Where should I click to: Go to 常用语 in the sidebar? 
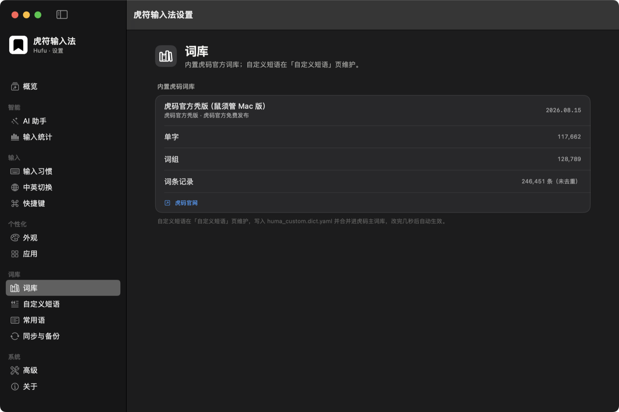pos(63,320)
